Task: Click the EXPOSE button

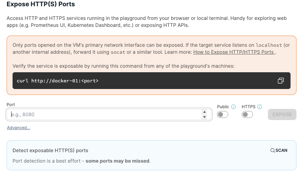Action: [x=282, y=114]
